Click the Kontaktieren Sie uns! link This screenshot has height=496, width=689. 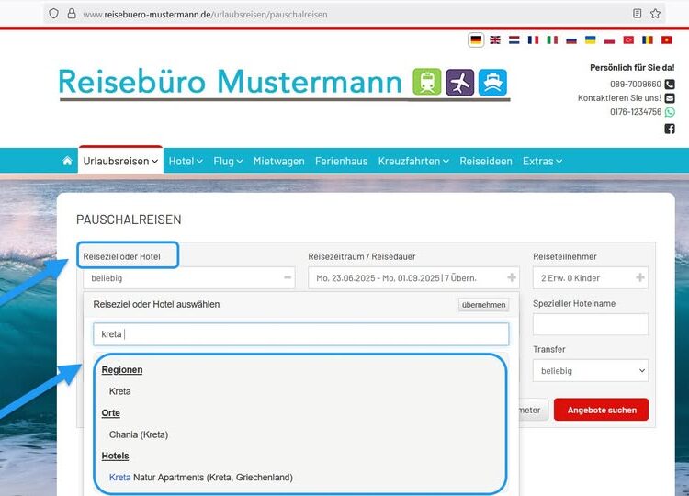(619, 98)
